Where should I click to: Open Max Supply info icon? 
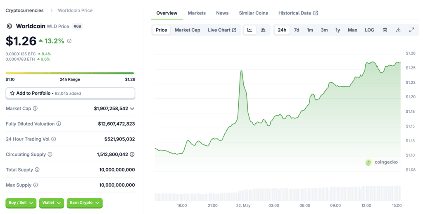[x=36, y=185]
